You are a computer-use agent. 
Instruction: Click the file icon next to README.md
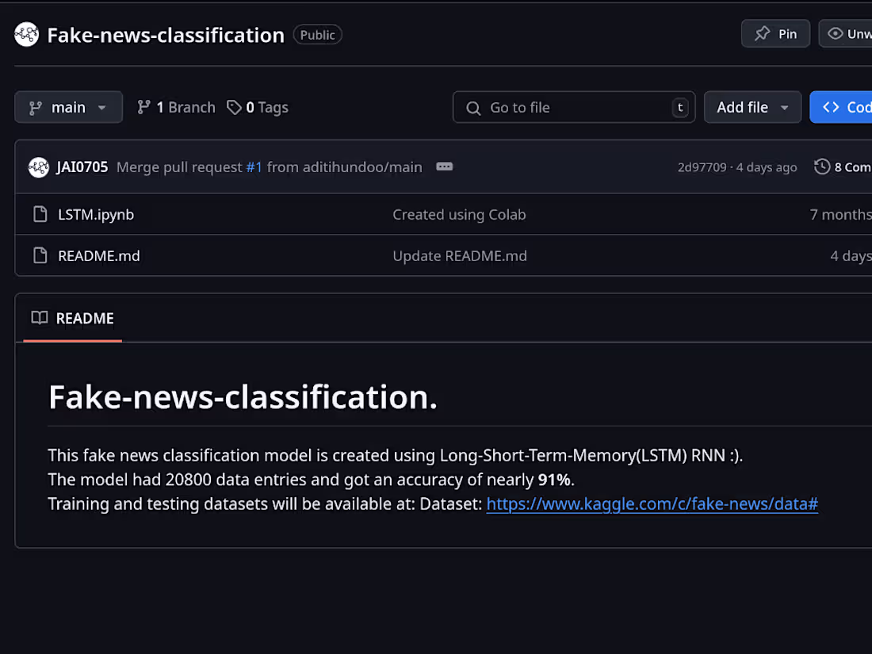click(x=40, y=255)
